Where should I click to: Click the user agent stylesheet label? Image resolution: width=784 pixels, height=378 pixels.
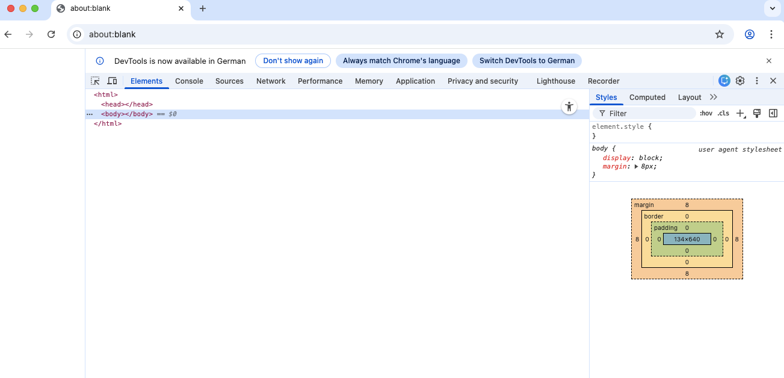[x=739, y=149]
